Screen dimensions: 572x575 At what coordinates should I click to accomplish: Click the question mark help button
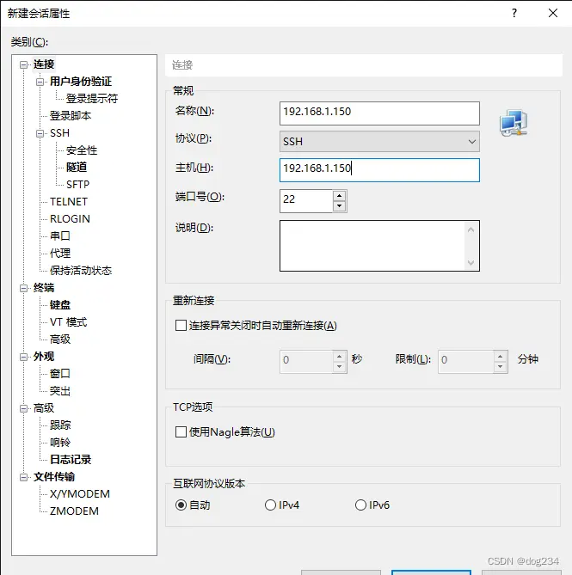pos(514,13)
